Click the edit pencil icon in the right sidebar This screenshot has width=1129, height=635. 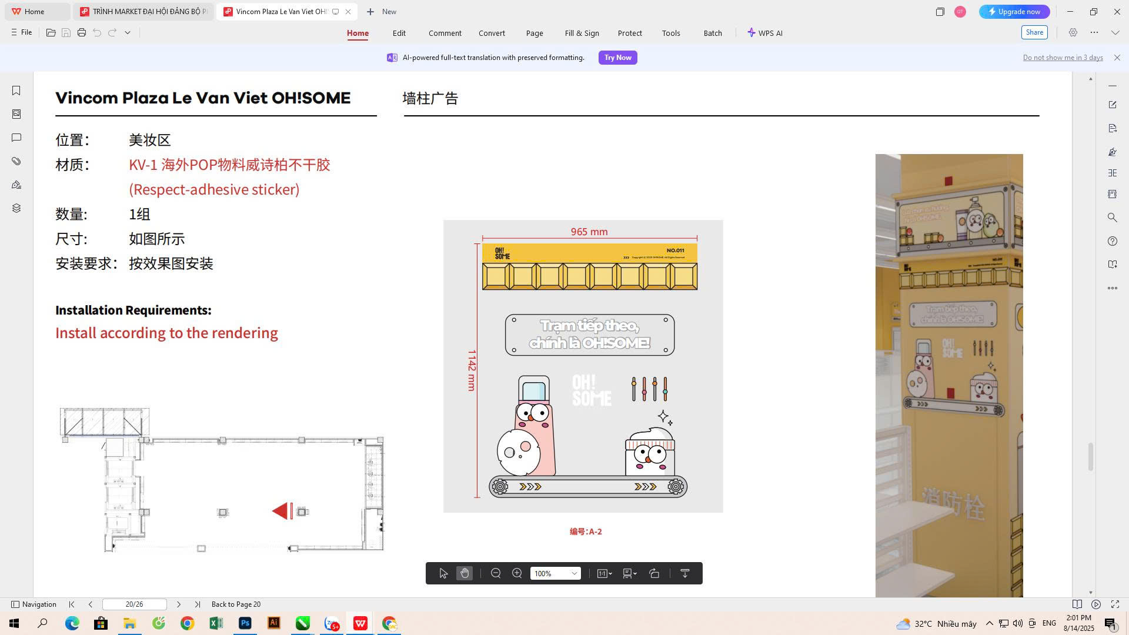[x=1113, y=105]
